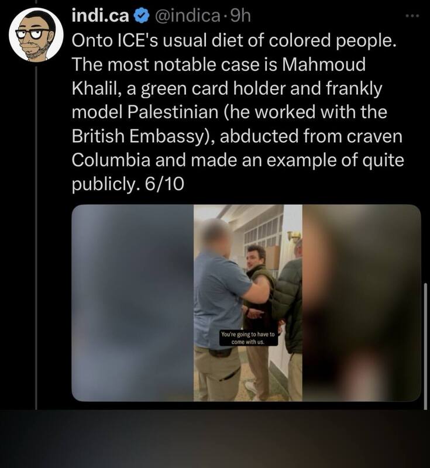Click the blue verified checkmark badge

click(x=142, y=17)
